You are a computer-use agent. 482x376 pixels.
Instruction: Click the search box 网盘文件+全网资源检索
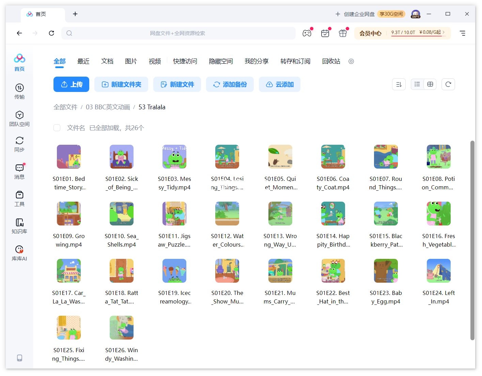[x=178, y=33]
